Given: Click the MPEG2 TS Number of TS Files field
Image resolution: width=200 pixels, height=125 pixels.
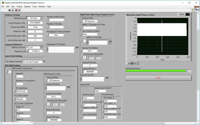Looking at the screenshot, I should (89, 28).
